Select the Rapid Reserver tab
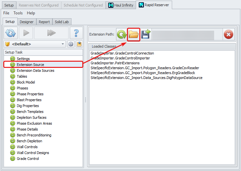Viewport: 241px width, 171px height. [154, 5]
